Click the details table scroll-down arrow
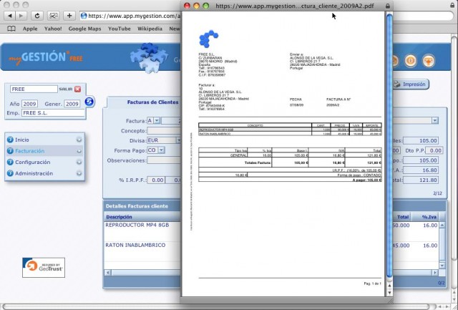The image size is (458, 310). click(x=442, y=266)
